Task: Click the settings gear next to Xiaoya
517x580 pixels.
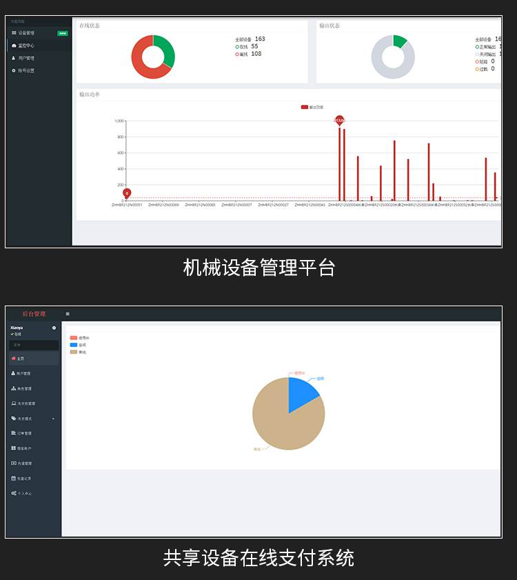Action: click(54, 328)
